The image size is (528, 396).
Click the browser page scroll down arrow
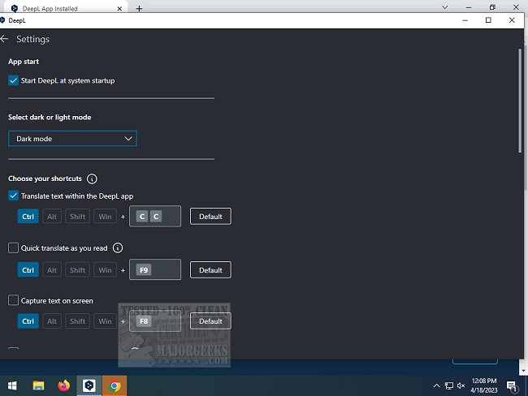523,370
